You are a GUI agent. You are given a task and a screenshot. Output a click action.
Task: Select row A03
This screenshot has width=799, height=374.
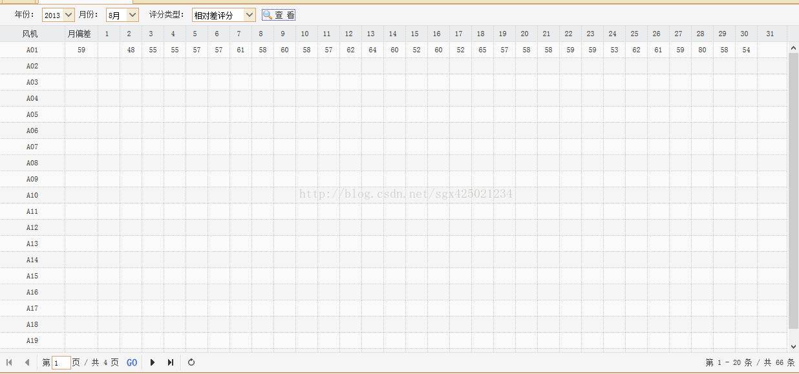coord(394,82)
